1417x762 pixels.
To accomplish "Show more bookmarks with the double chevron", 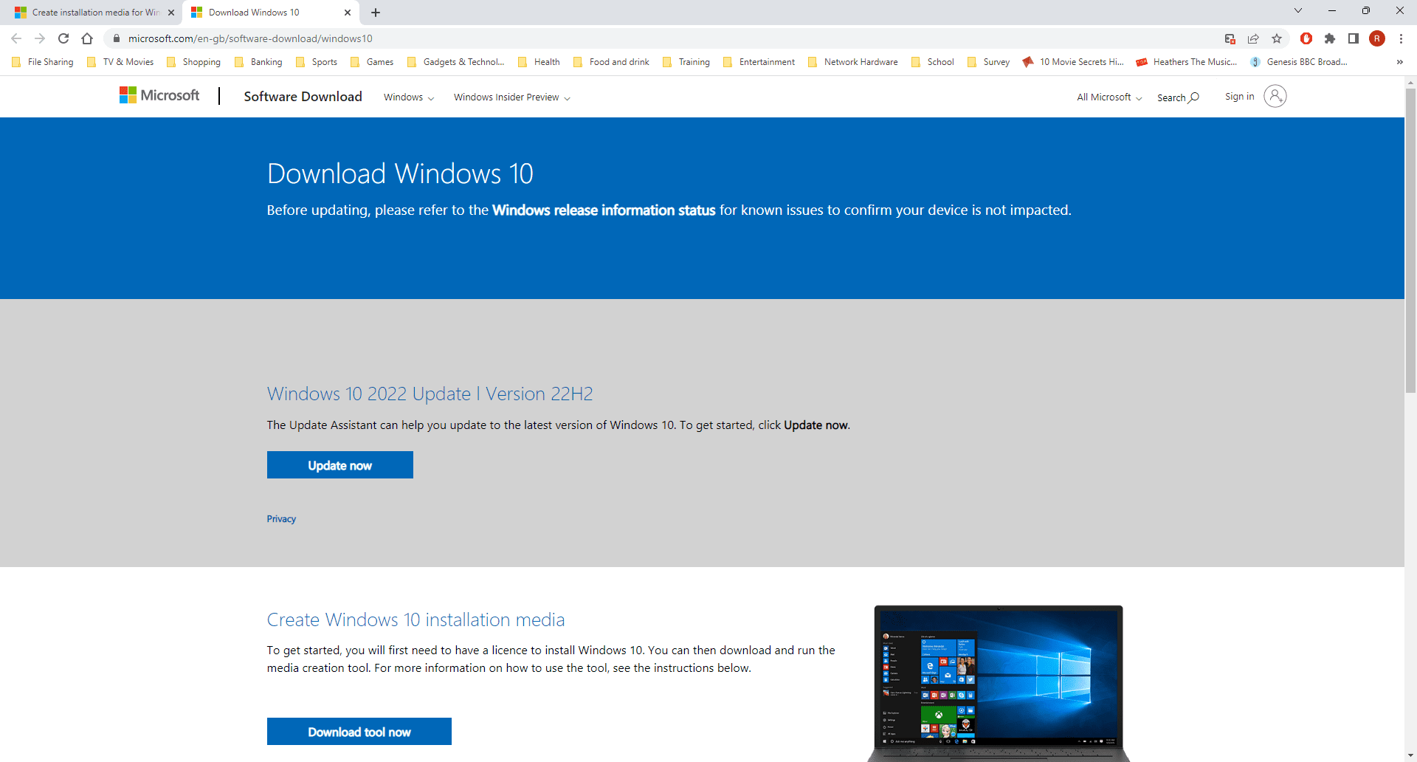I will tap(1399, 62).
